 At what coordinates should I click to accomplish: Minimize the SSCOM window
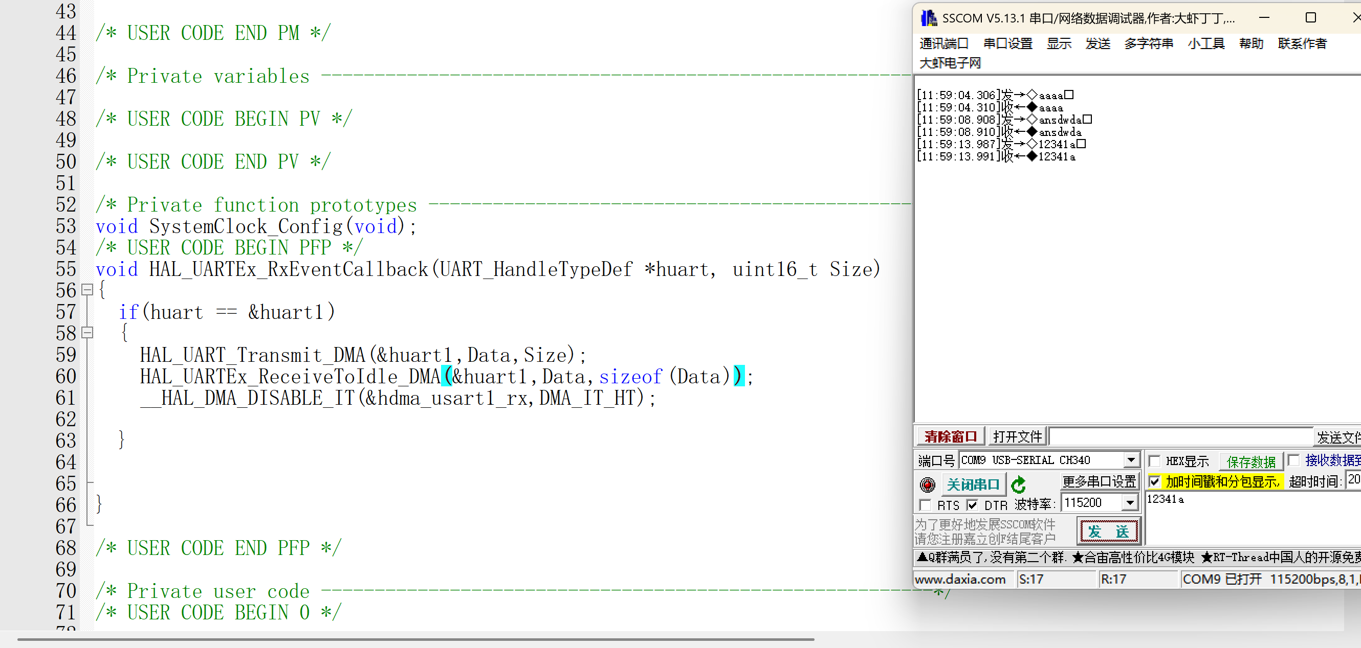click(1264, 18)
